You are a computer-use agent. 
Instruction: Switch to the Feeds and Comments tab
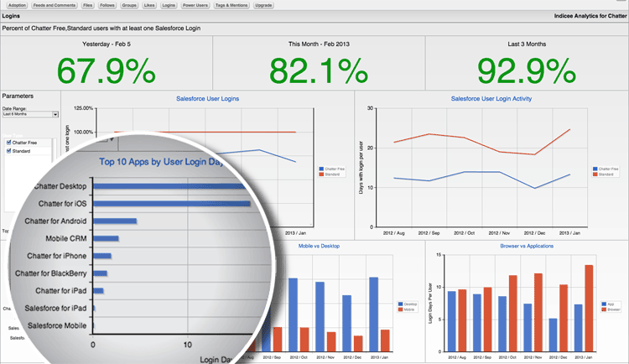[x=53, y=5]
